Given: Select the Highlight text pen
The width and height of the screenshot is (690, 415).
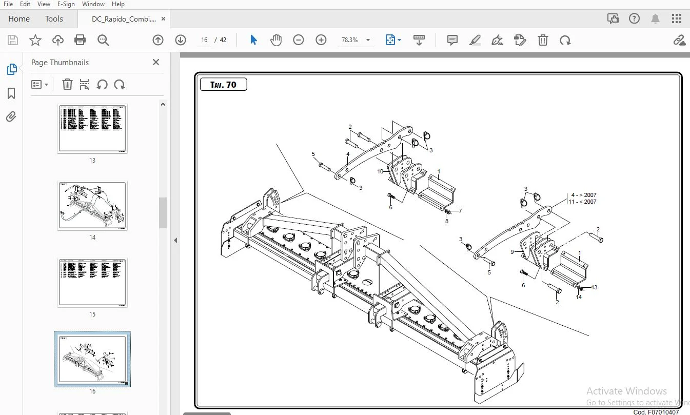Looking at the screenshot, I should point(475,40).
